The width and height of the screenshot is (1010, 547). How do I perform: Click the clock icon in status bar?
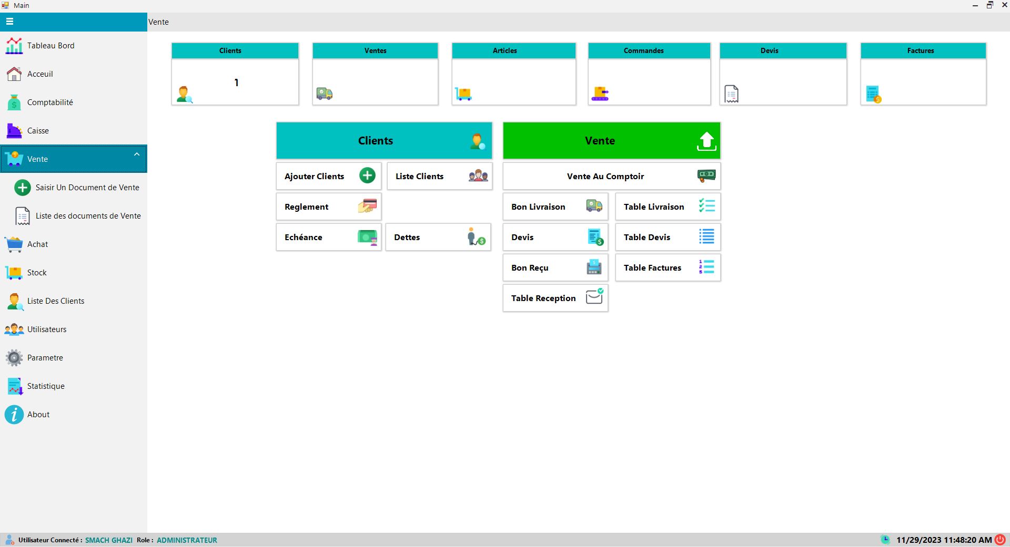point(885,540)
